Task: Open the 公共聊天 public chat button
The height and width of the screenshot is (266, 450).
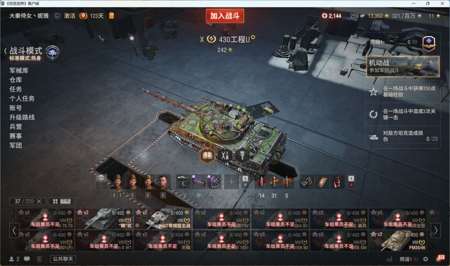Action: (63, 259)
